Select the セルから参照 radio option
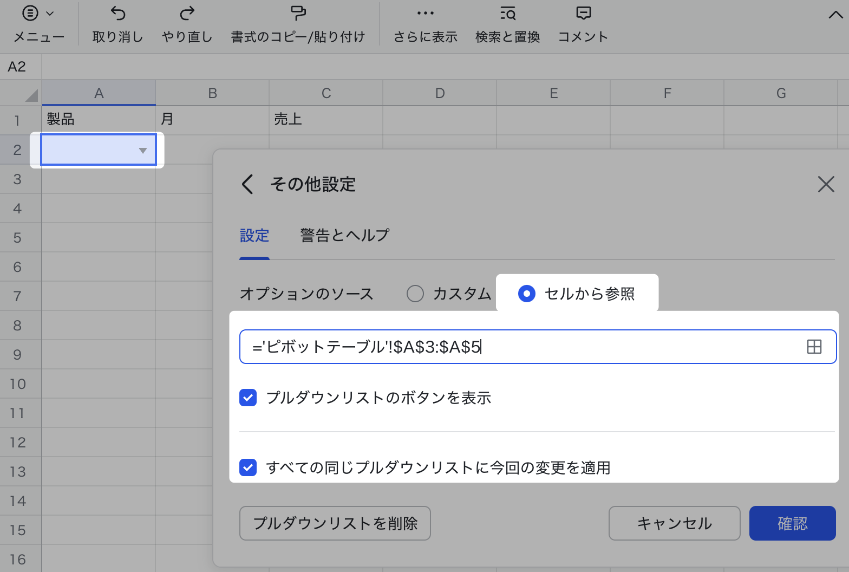Screen dimensions: 849x572 (527, 294)
